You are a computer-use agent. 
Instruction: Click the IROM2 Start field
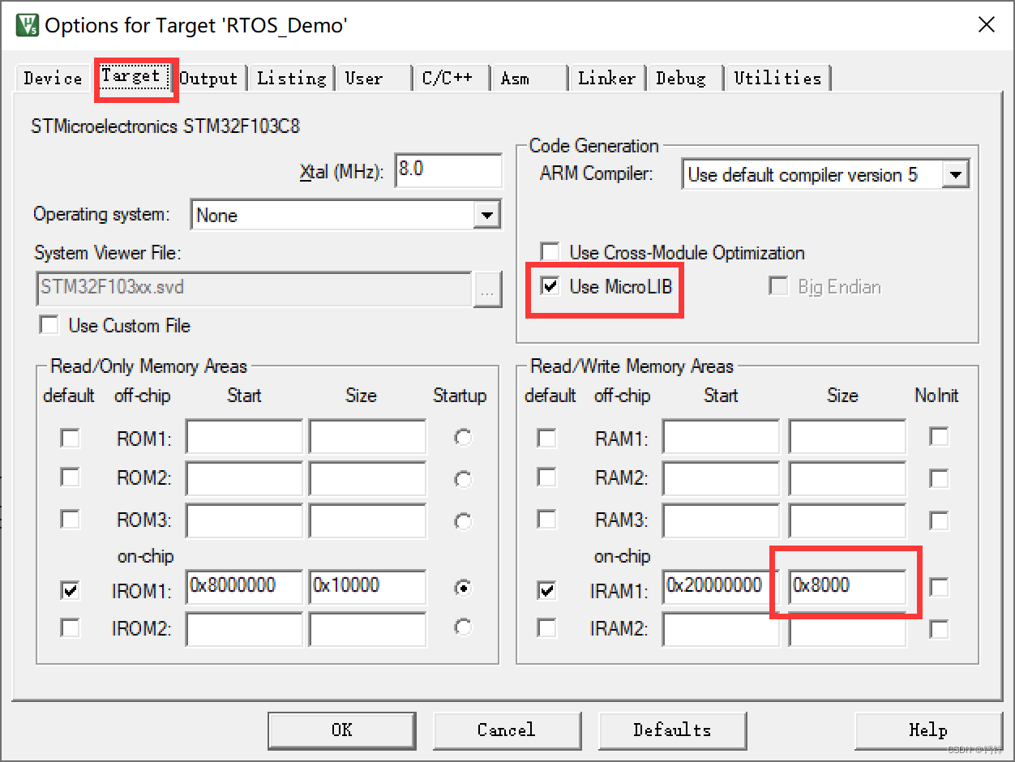pos(244,629)
